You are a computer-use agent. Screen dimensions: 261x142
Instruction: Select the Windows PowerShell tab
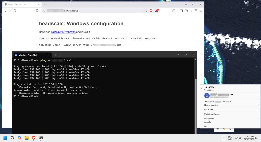pos(32,55)
